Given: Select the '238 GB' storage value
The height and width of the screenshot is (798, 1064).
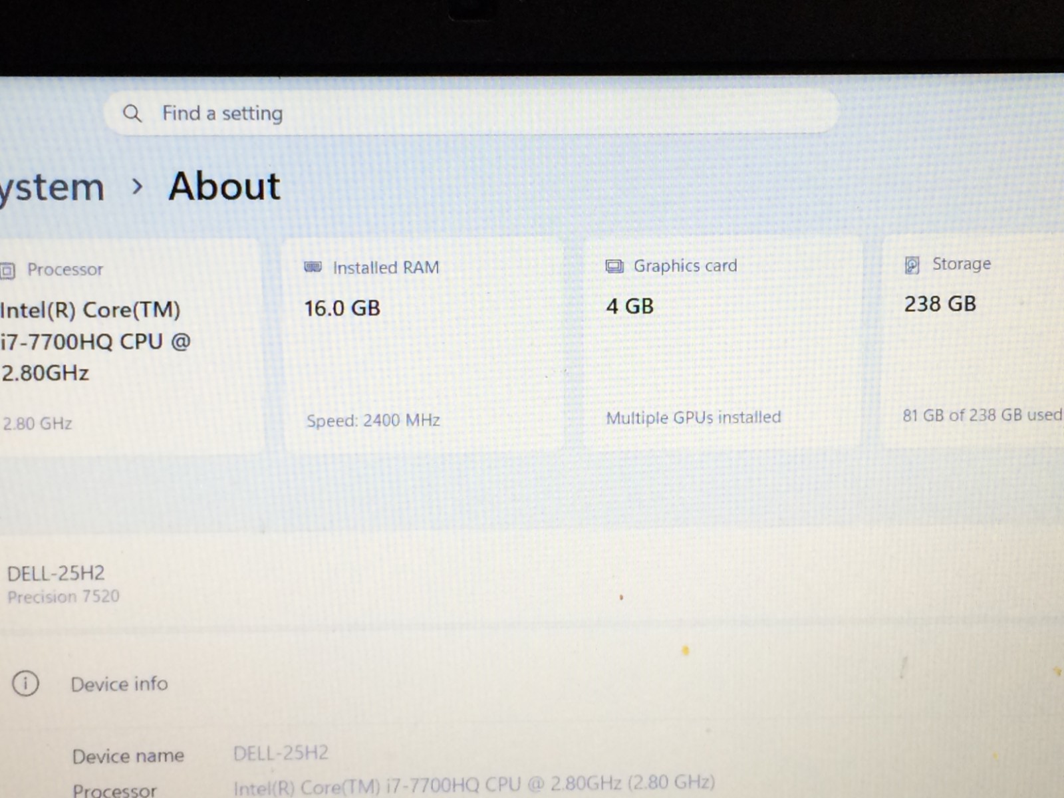Looking at the screenshot, I should point(940,304).
